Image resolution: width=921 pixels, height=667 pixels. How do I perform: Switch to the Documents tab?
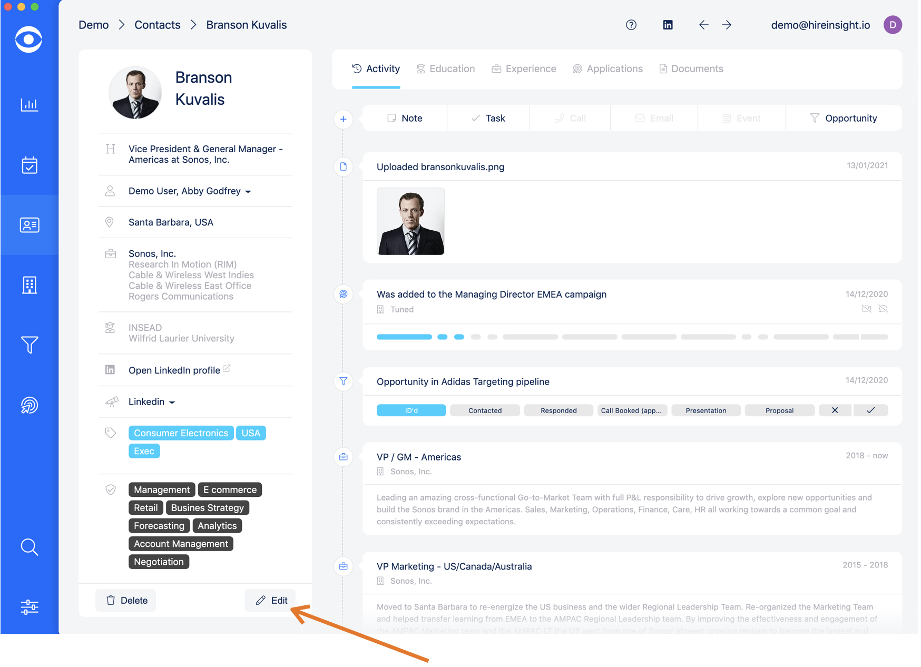pos(691,69)
